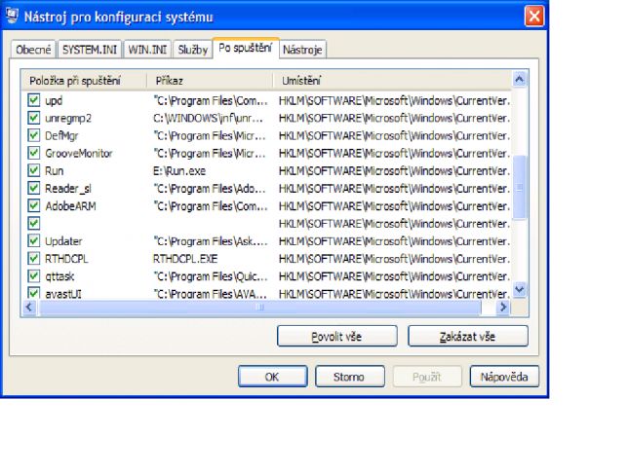Open the SYSTEM.INI tab
The image size is (629, 472).
point(90,50)
